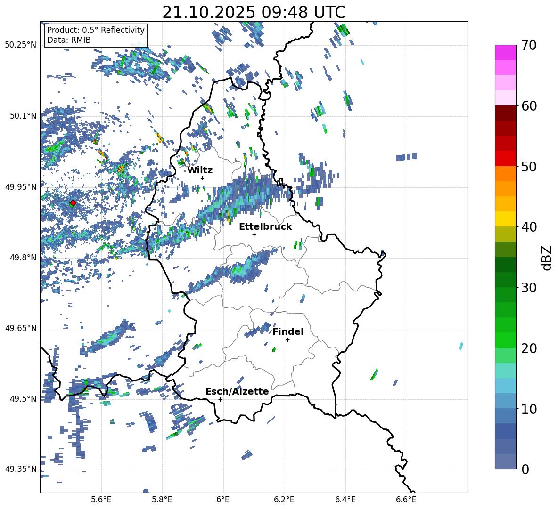Screen dimensions: 558x509
Task: Click the dark maroon colorbar swatch just below 60
Action: point(506,113)
